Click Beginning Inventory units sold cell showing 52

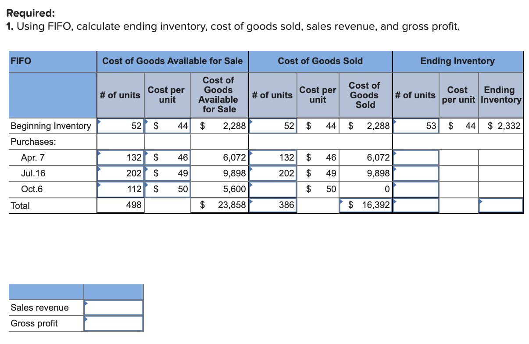click(273, 126)
